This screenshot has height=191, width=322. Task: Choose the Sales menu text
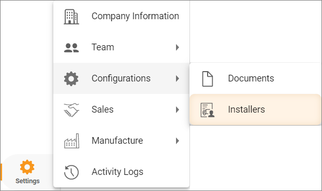point(103,110)
